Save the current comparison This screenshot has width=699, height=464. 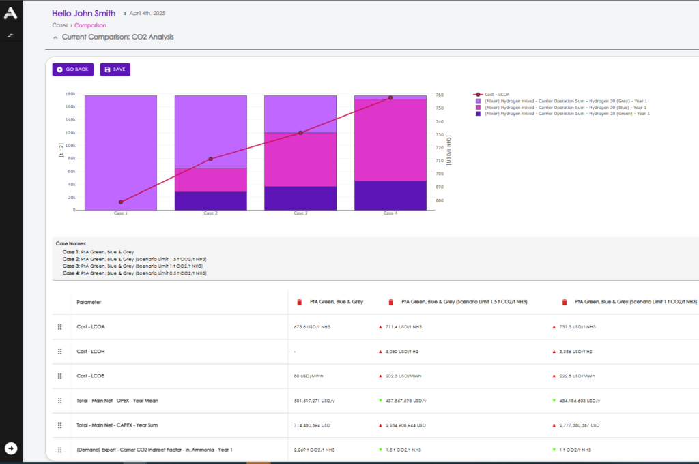click(115, 69)
